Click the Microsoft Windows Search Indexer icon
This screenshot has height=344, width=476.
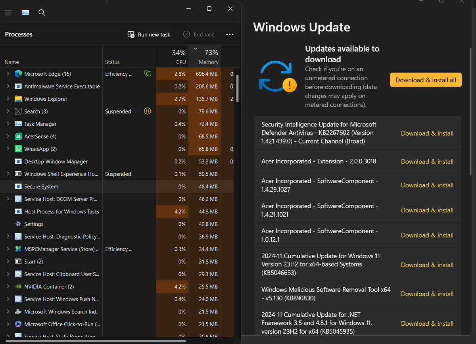pos(18,311)
